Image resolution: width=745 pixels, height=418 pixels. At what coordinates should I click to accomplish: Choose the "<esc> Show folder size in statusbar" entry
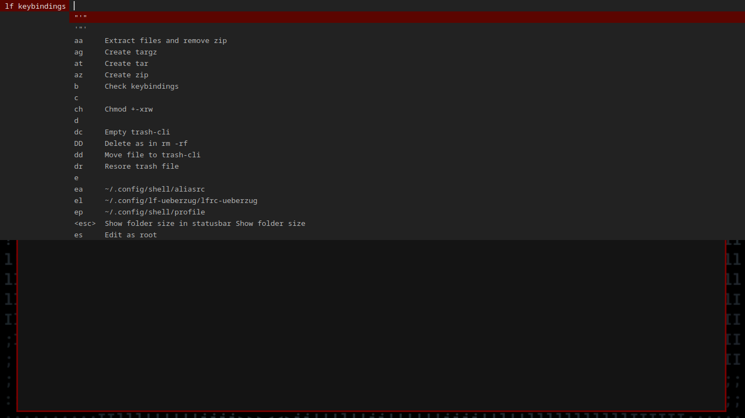180,223
